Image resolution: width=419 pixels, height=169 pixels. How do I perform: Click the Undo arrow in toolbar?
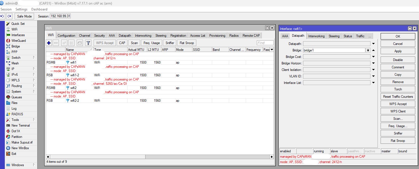(3, 16)
